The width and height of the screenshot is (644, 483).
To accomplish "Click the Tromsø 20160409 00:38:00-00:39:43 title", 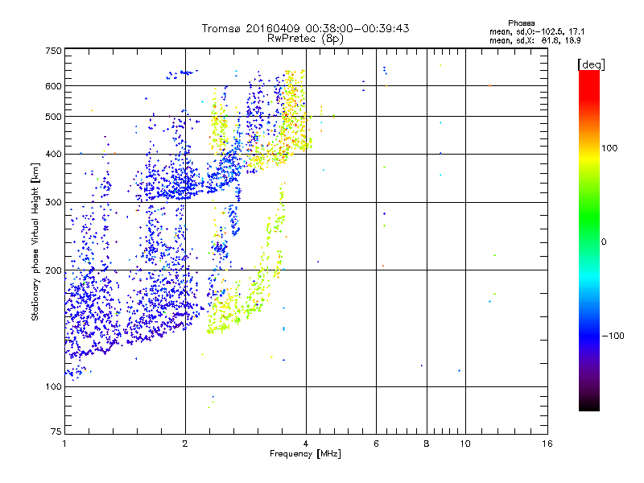I will point(305,28).
